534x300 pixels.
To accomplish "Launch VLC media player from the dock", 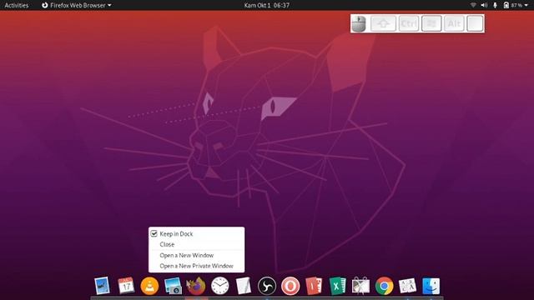I will click(149, 286).
